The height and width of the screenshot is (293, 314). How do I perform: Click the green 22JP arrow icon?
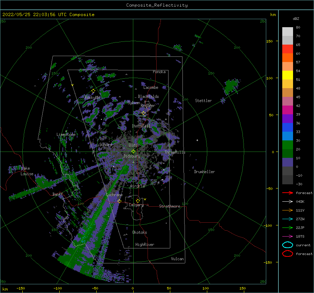[x=287, y=228]
